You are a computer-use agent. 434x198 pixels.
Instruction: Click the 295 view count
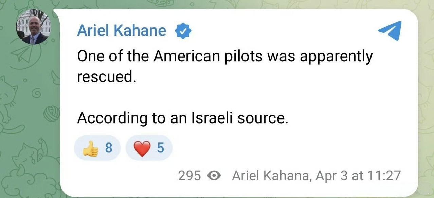pos(189,176)
